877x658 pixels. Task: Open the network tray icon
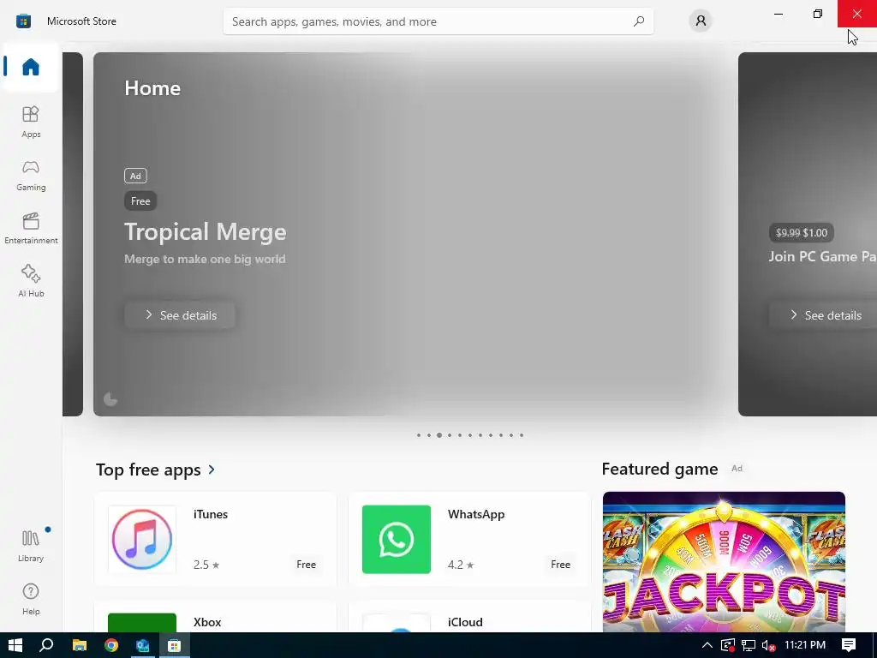(749, 645)
